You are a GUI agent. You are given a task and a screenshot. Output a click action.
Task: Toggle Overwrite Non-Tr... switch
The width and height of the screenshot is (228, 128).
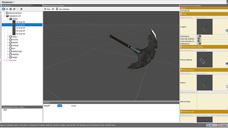click(x=199, y=41)
